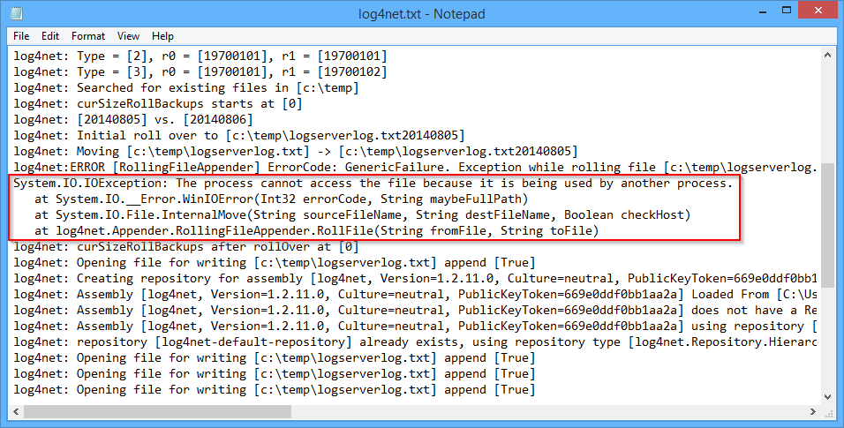Click 'Searched for existing files in [c:\temp]'

186,87
